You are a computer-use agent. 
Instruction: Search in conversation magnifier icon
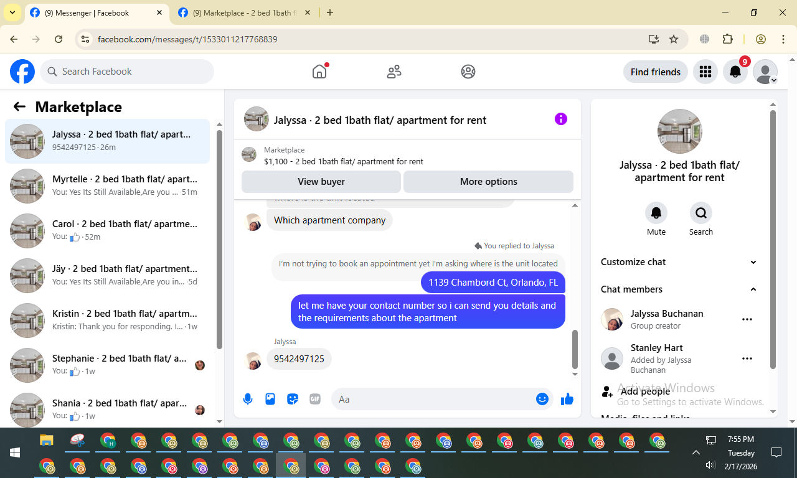[701, 213]
